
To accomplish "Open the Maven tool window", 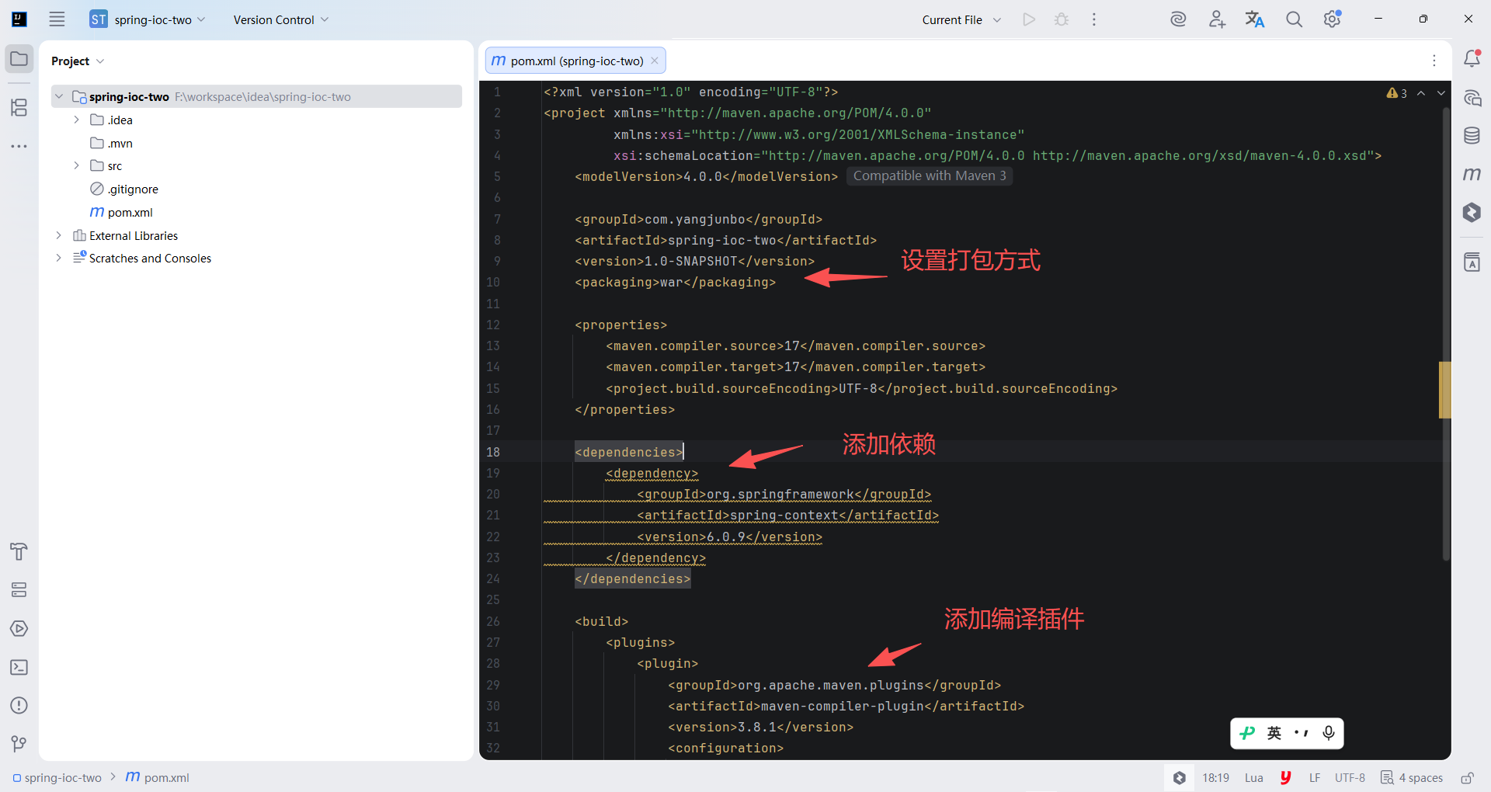I will pos(1472,174).
